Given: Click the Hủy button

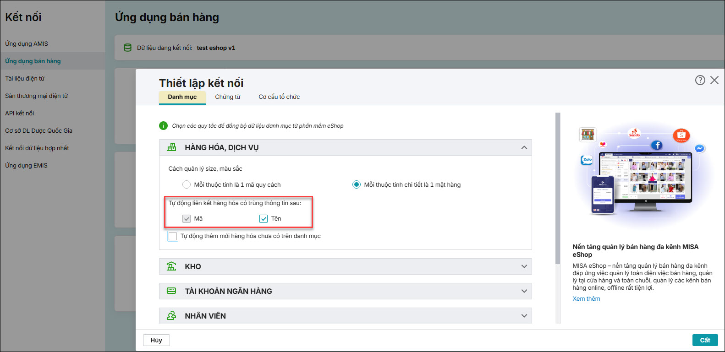Looking at the screenshot, I should tap(156, 340).
